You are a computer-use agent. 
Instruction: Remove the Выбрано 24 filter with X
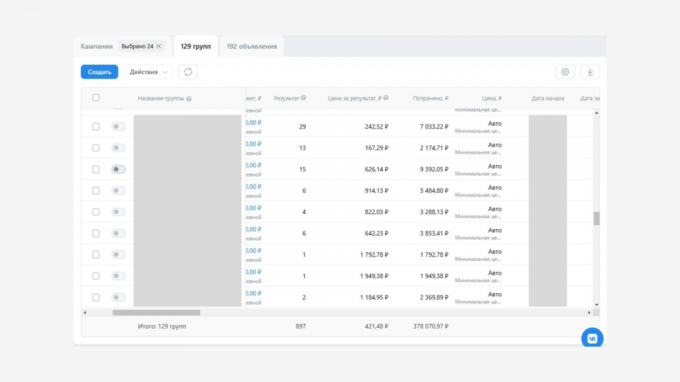tap(159, 46)
